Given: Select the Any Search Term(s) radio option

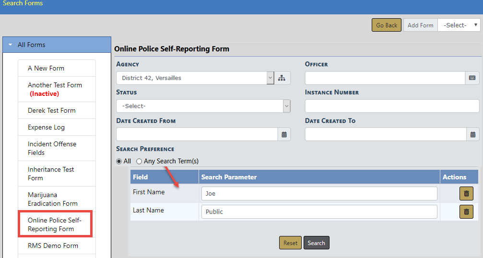Looking at the screenshot, I should [x=139, y=162].
